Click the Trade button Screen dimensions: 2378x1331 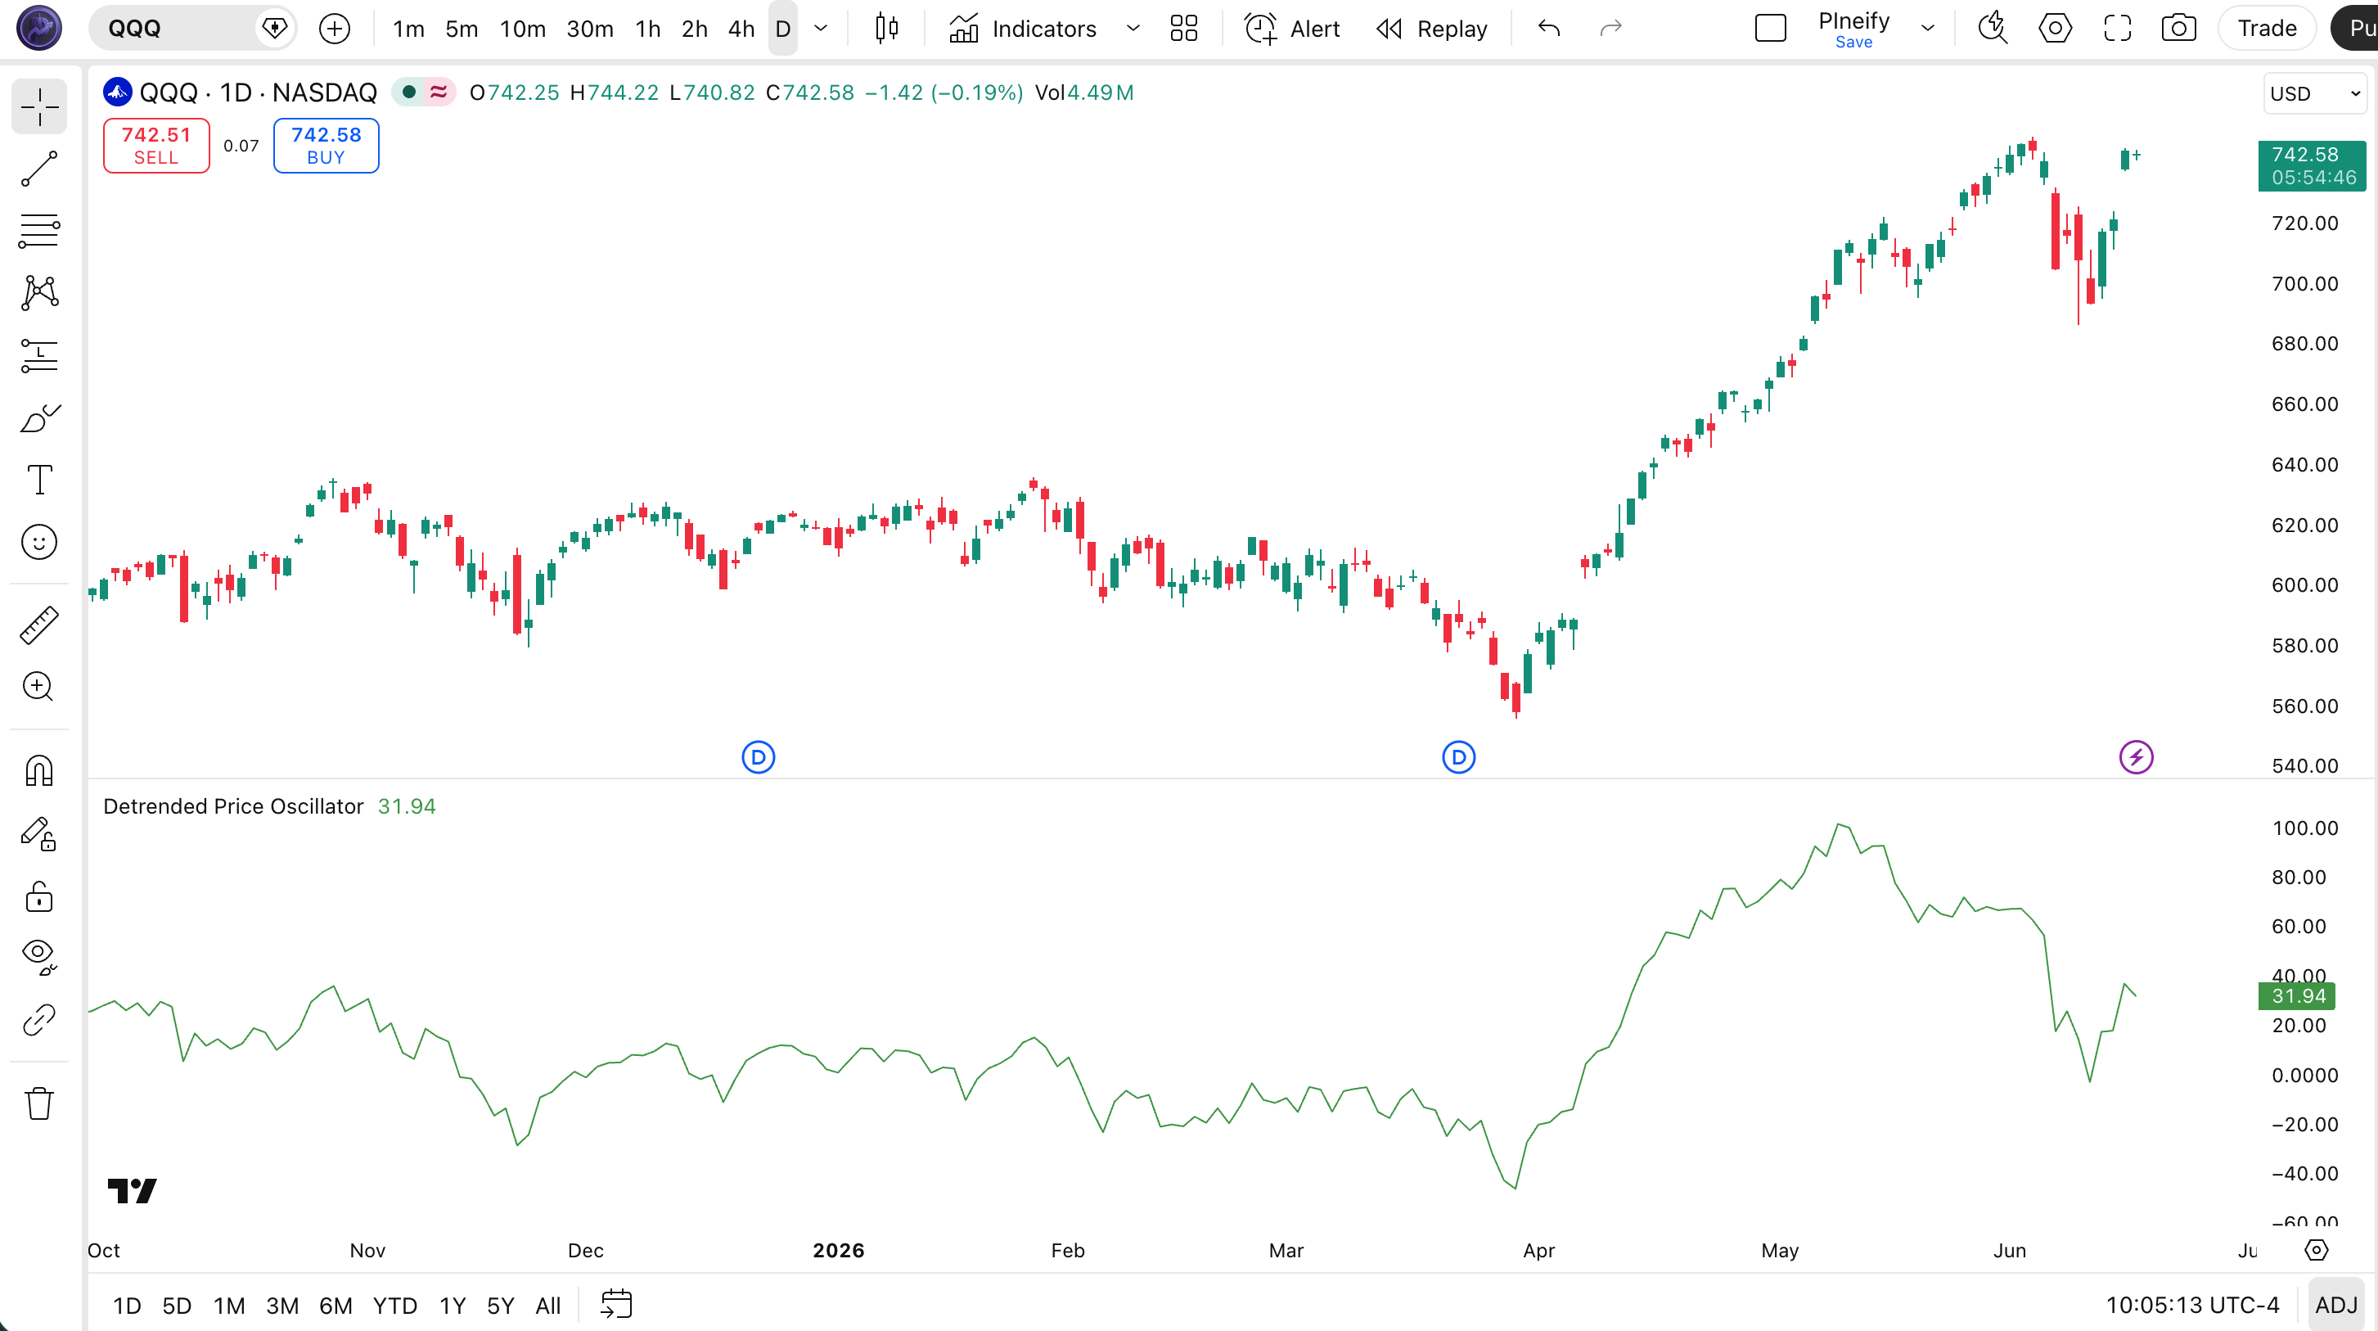pos(2268,29)
